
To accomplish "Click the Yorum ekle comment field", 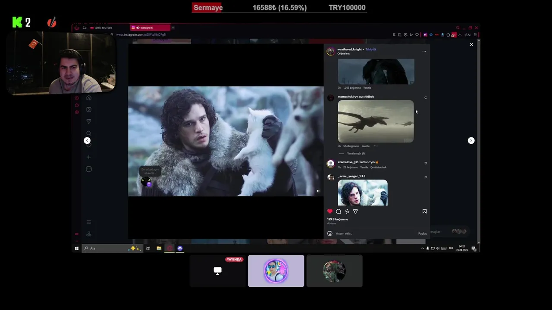I will click(375, 233).
